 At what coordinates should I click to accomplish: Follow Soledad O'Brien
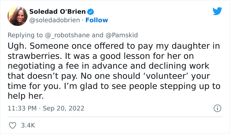coord(97,20)
